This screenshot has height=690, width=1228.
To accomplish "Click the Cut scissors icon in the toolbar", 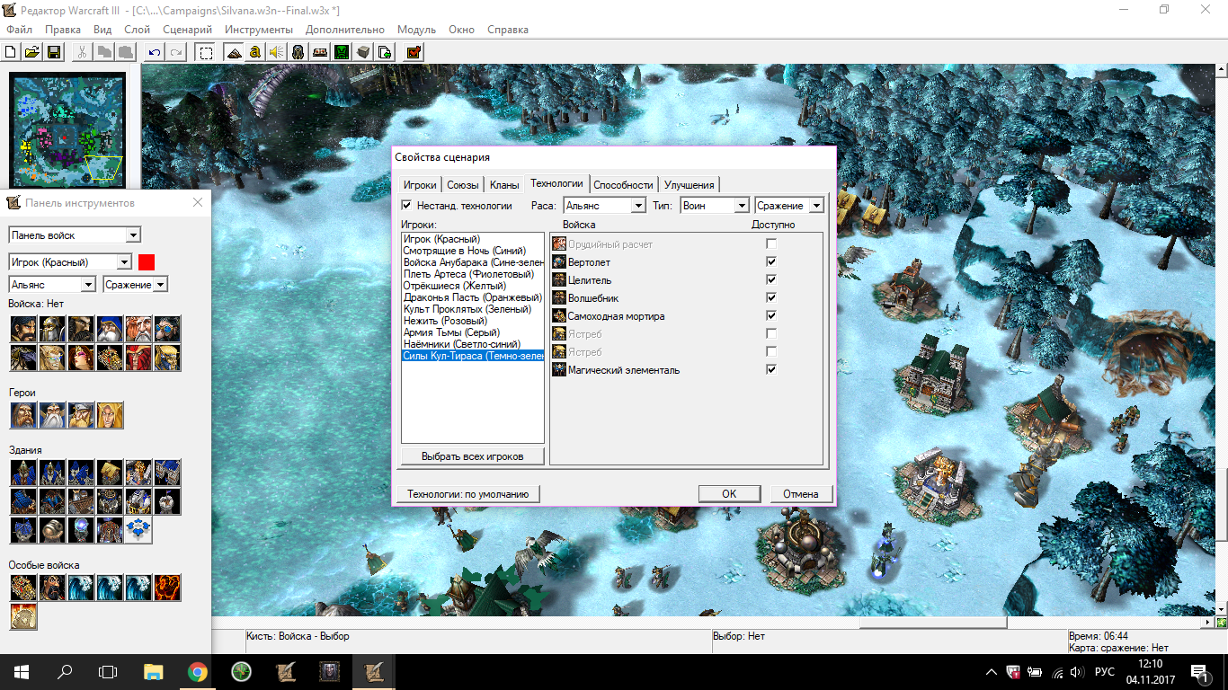I will [x=82, y=52].
